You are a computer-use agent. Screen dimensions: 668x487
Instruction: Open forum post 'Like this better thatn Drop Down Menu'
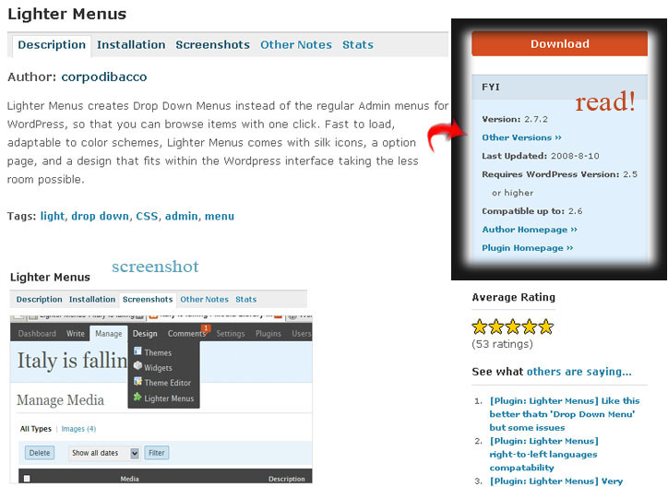click(x=565, y=414)
